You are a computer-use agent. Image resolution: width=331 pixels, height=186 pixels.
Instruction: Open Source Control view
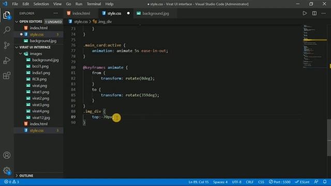(7, 45)
